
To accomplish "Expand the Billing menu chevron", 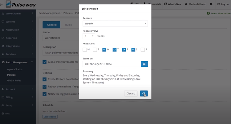I will [32, 97].
